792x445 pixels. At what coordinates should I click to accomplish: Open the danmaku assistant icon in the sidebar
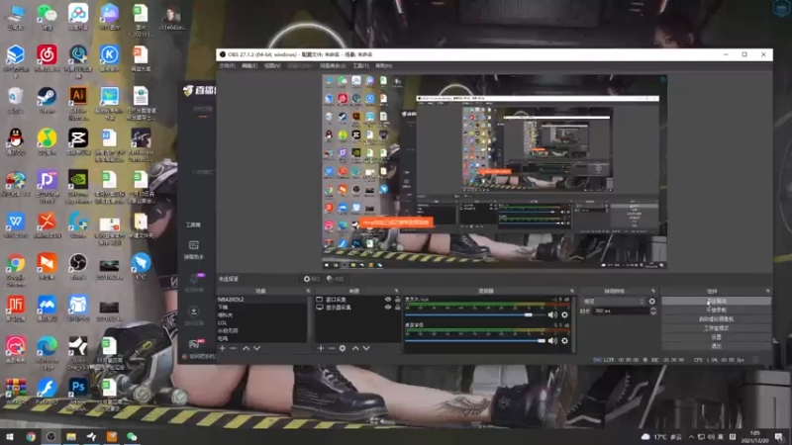click(194, 249)
